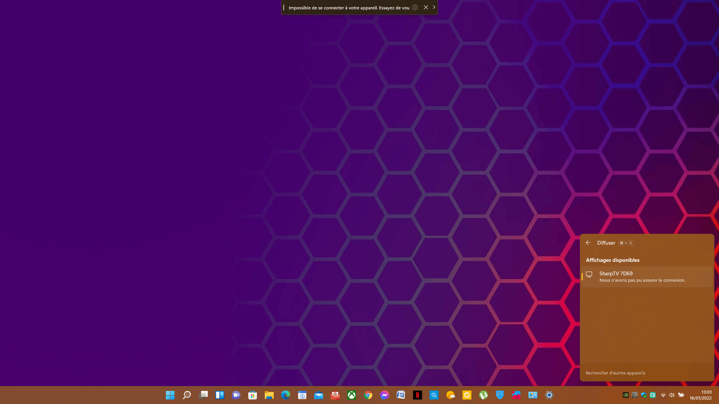Image resolution: width=719 pixels, height=404 pixels.
Task: Open Microsoft Store from taskbar
Action: coord(253,395)
